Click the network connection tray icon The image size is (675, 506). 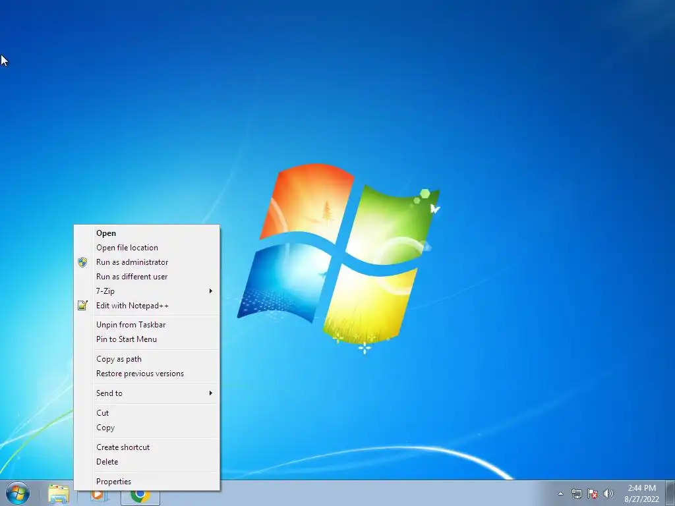[x=576, y=493]
